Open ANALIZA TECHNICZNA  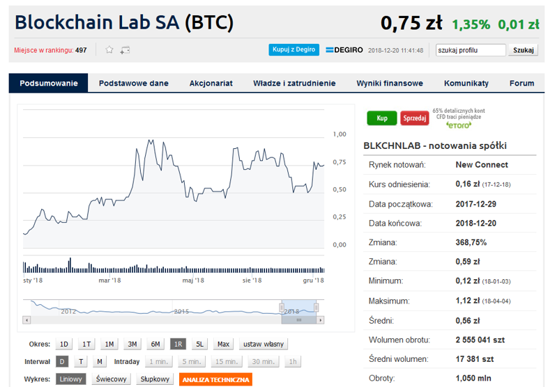pyautogui.click(x=215, y=379)
